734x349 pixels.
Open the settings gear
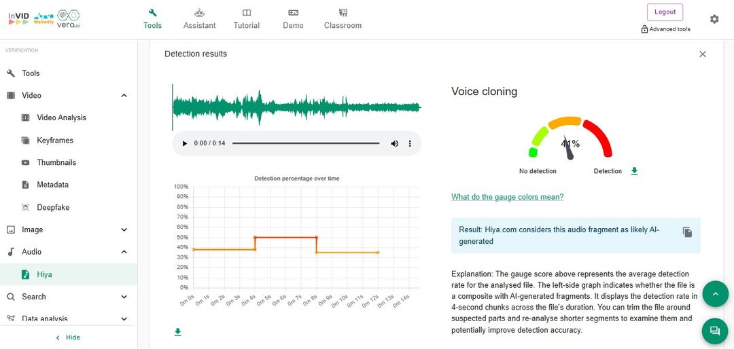pos(714,19)
